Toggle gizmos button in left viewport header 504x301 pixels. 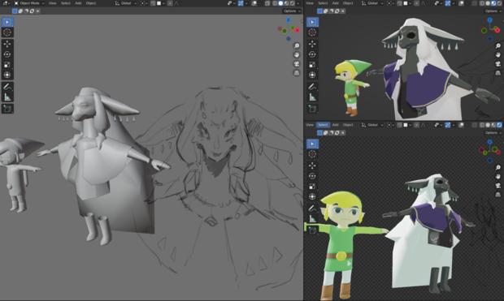[241, 3]
